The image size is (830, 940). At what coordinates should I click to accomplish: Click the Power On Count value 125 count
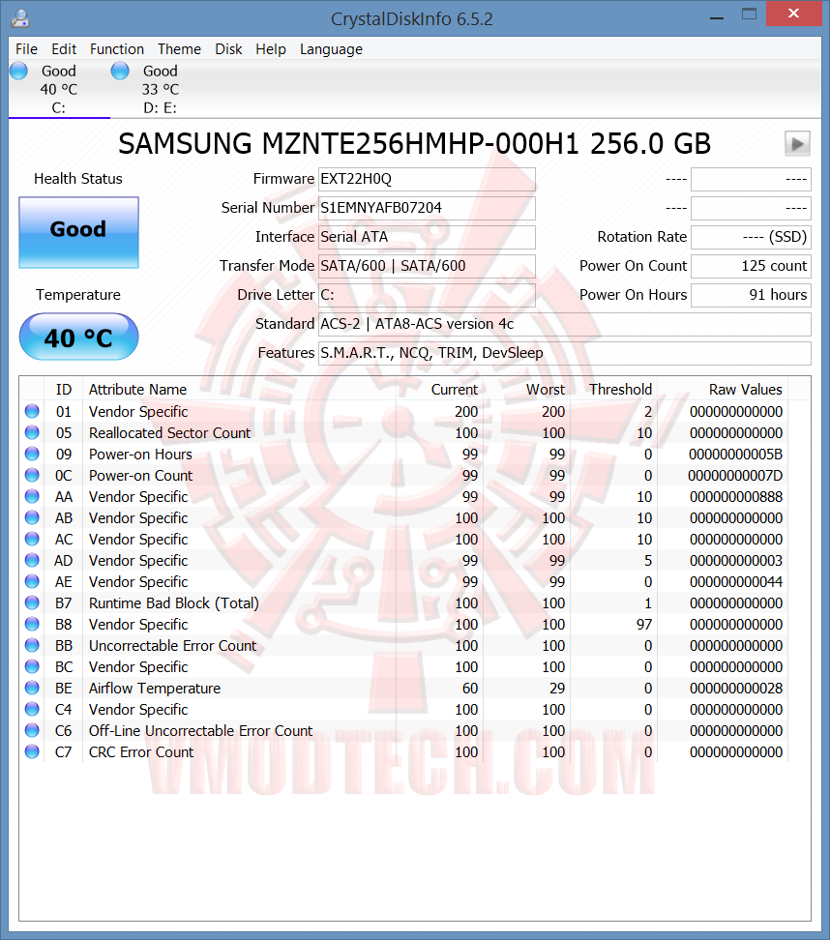[751, 266]
